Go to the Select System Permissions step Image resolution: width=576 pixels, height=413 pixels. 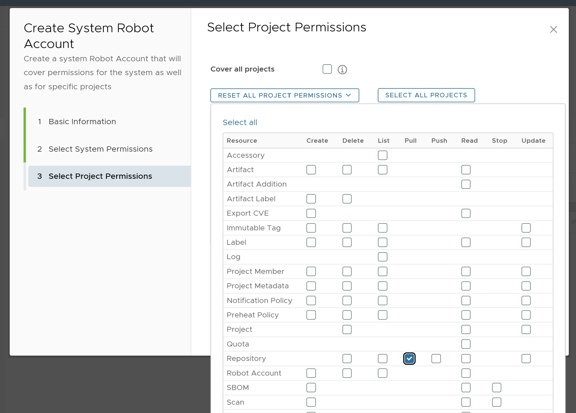tap(101, 149)
